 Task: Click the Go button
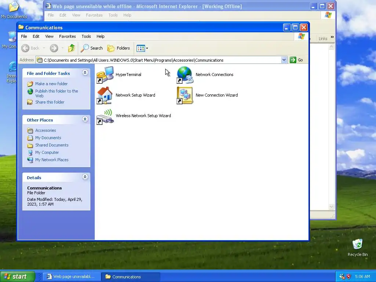[296, 60]
